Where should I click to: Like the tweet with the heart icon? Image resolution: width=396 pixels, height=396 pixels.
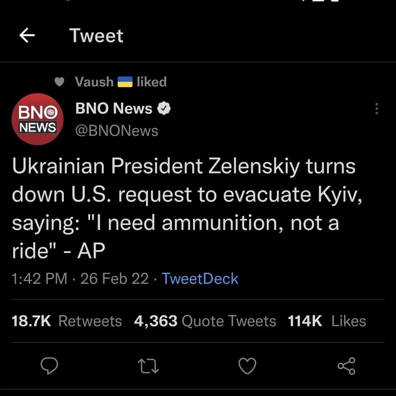point(247,366)
